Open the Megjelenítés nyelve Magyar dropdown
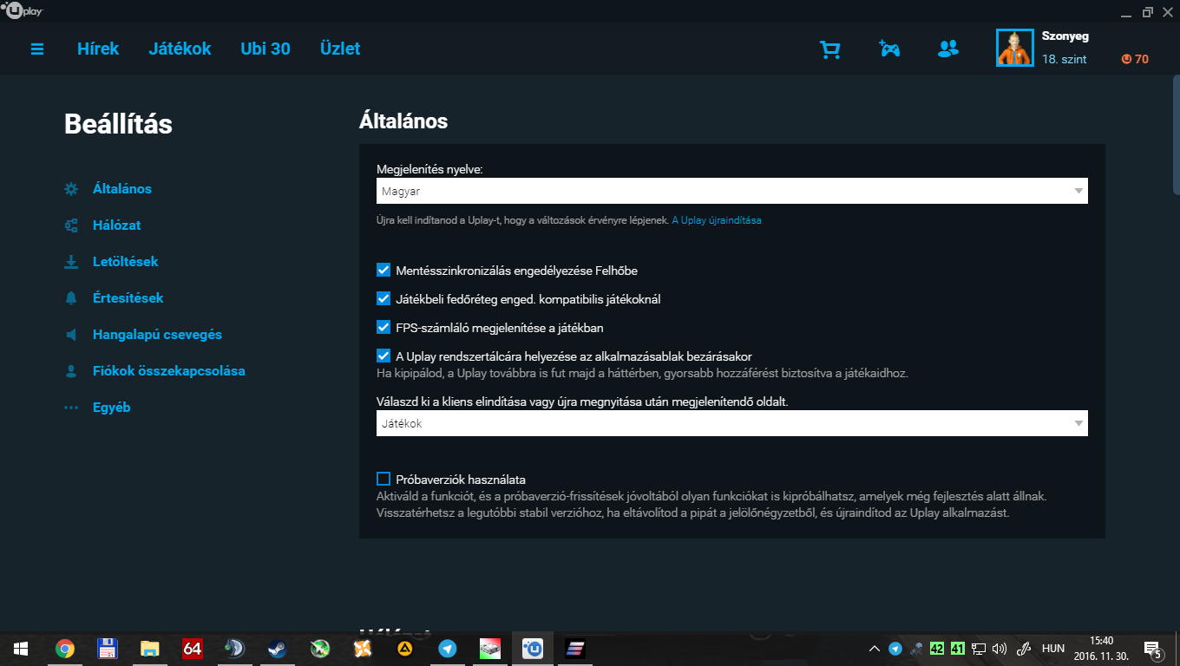Image resolution: width=1180 pixels, height=666 pixels. [x=732, y=191]
